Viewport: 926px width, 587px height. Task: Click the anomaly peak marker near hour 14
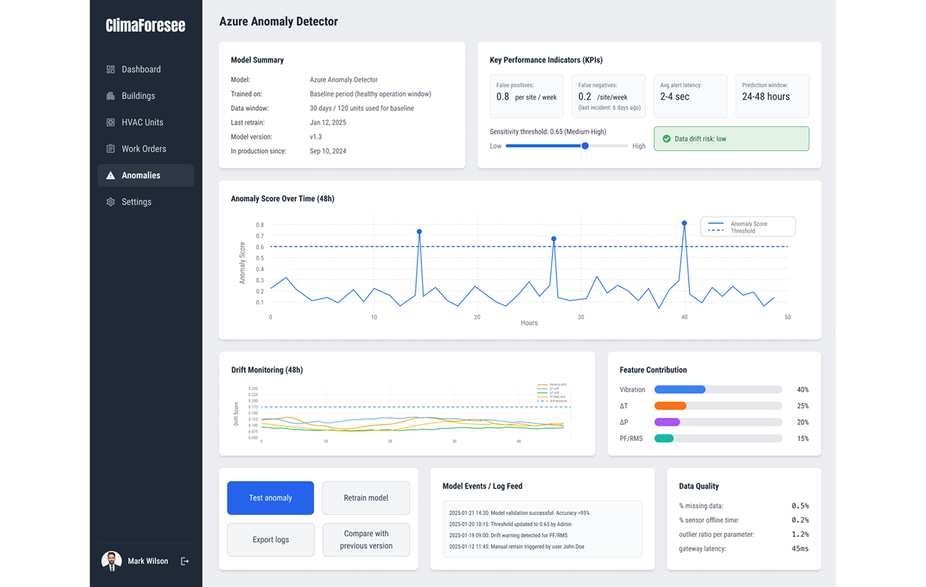pyautogui.click(x=419, y=232)
